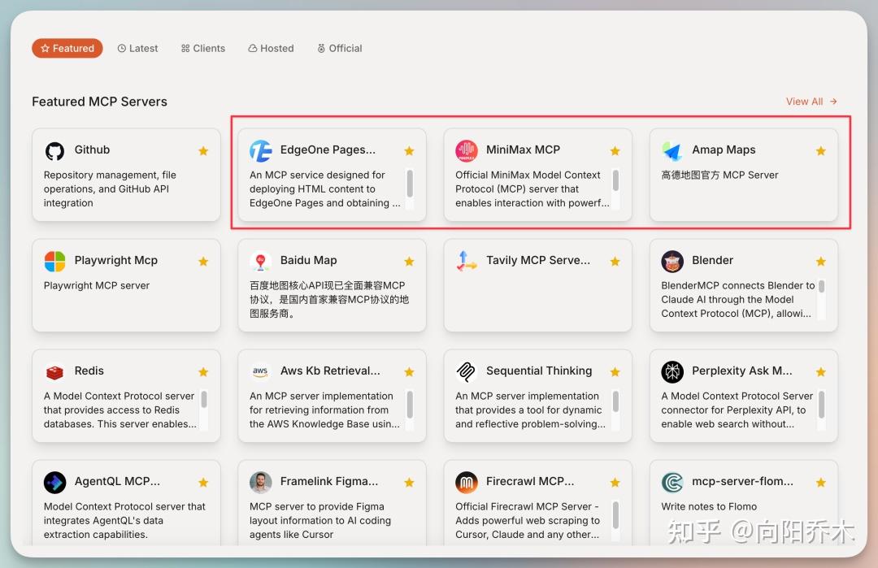Click the Redis red cube icon

click(55, 371)
